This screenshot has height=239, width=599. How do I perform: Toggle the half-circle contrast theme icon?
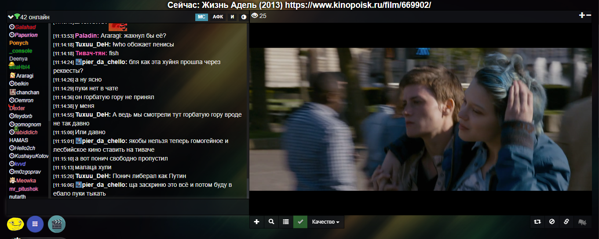244,17
